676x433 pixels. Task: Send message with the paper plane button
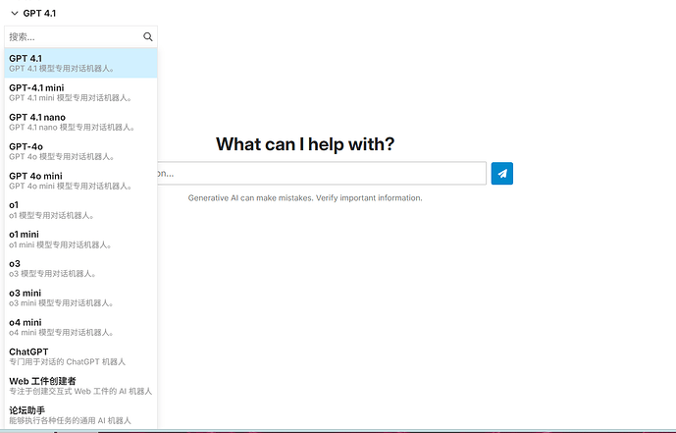point(501,174)
